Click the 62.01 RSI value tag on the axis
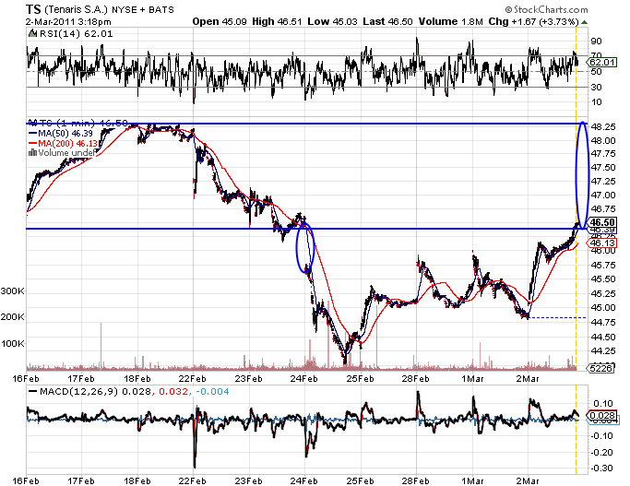 click(601, 63)
